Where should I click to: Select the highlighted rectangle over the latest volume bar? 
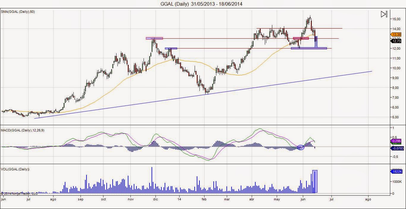click(315, 181)
